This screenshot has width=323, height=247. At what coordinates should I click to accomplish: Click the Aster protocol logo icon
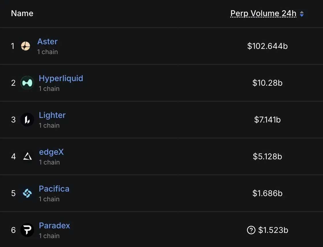(26, 46)
